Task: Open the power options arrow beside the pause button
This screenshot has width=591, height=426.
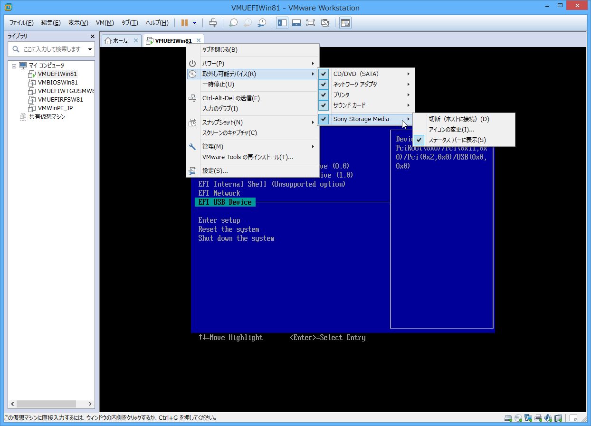Action: (195, 23)
